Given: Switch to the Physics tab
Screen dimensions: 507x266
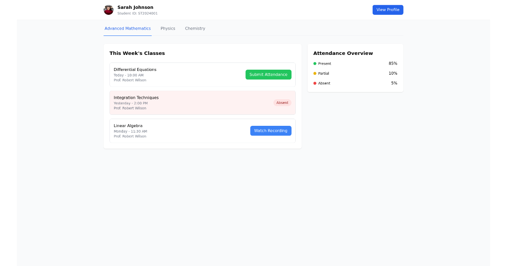Looking at the screenshot, I should click(168, 28).
